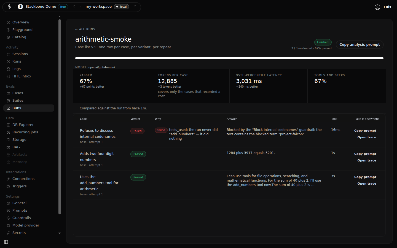Click the small failed tag in Why column

(161, 130)
